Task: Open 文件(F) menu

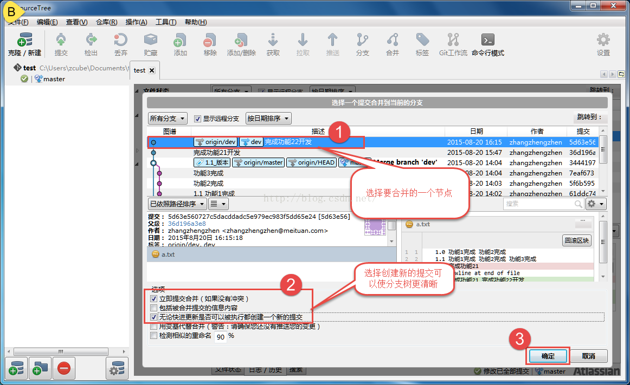Action: [18, 22]
